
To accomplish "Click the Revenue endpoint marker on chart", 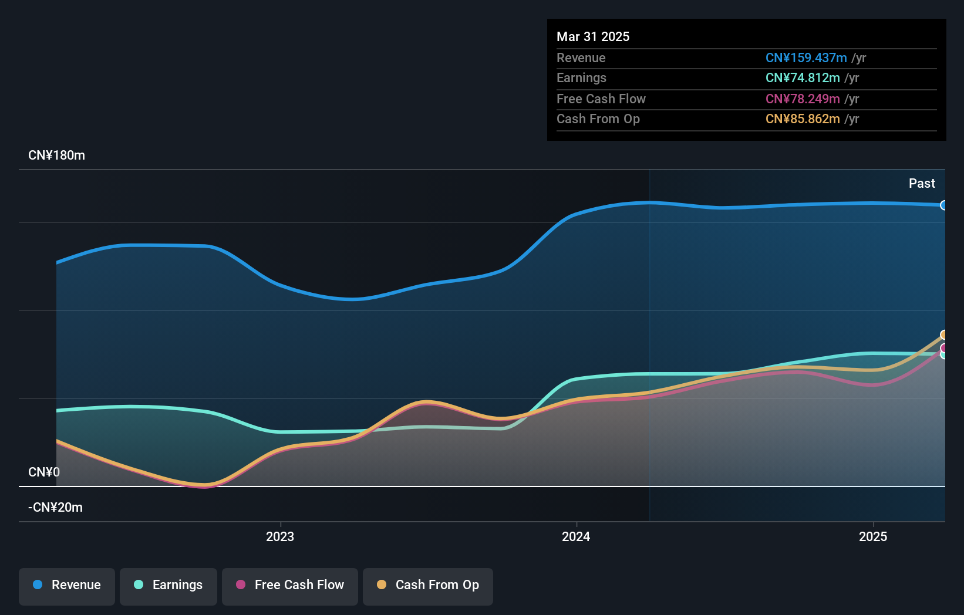I will coord(943,205).
